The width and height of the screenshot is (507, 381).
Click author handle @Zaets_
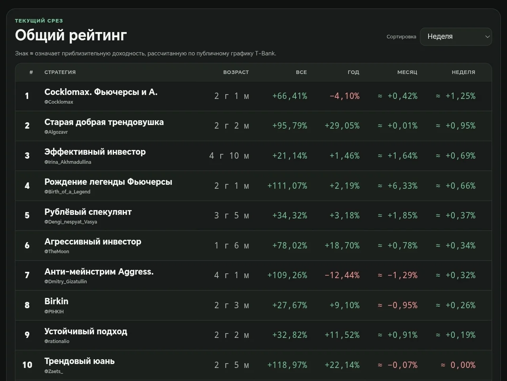pos(53,372)
